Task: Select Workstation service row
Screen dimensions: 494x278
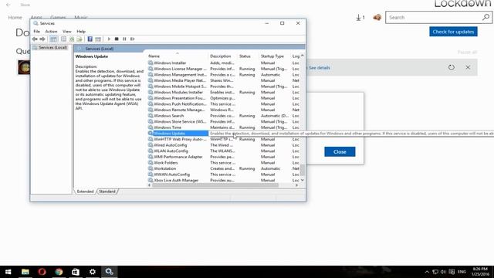Action: (x=224, y=168)
